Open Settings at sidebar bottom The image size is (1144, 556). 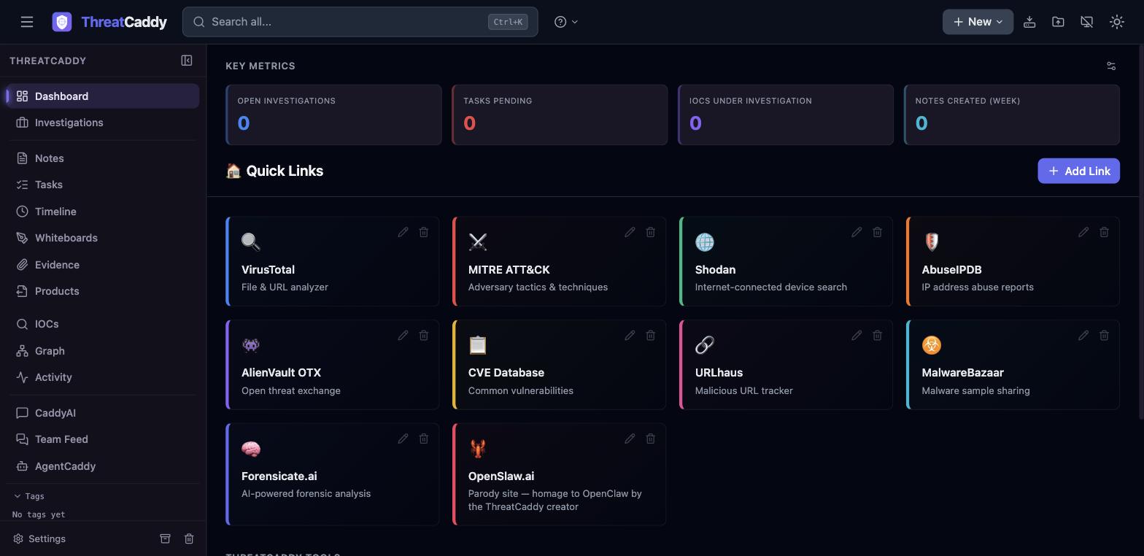39,538
